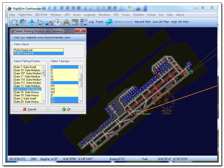224x168 pixels.
Task: Click High Alt Plan in the toolbar
Action: coord(180,22)
